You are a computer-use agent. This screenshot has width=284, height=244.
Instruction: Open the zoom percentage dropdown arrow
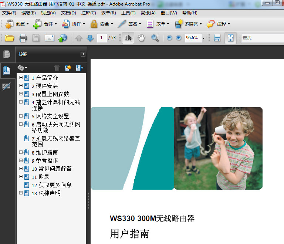pyautogui.click(x=204, y=38)
